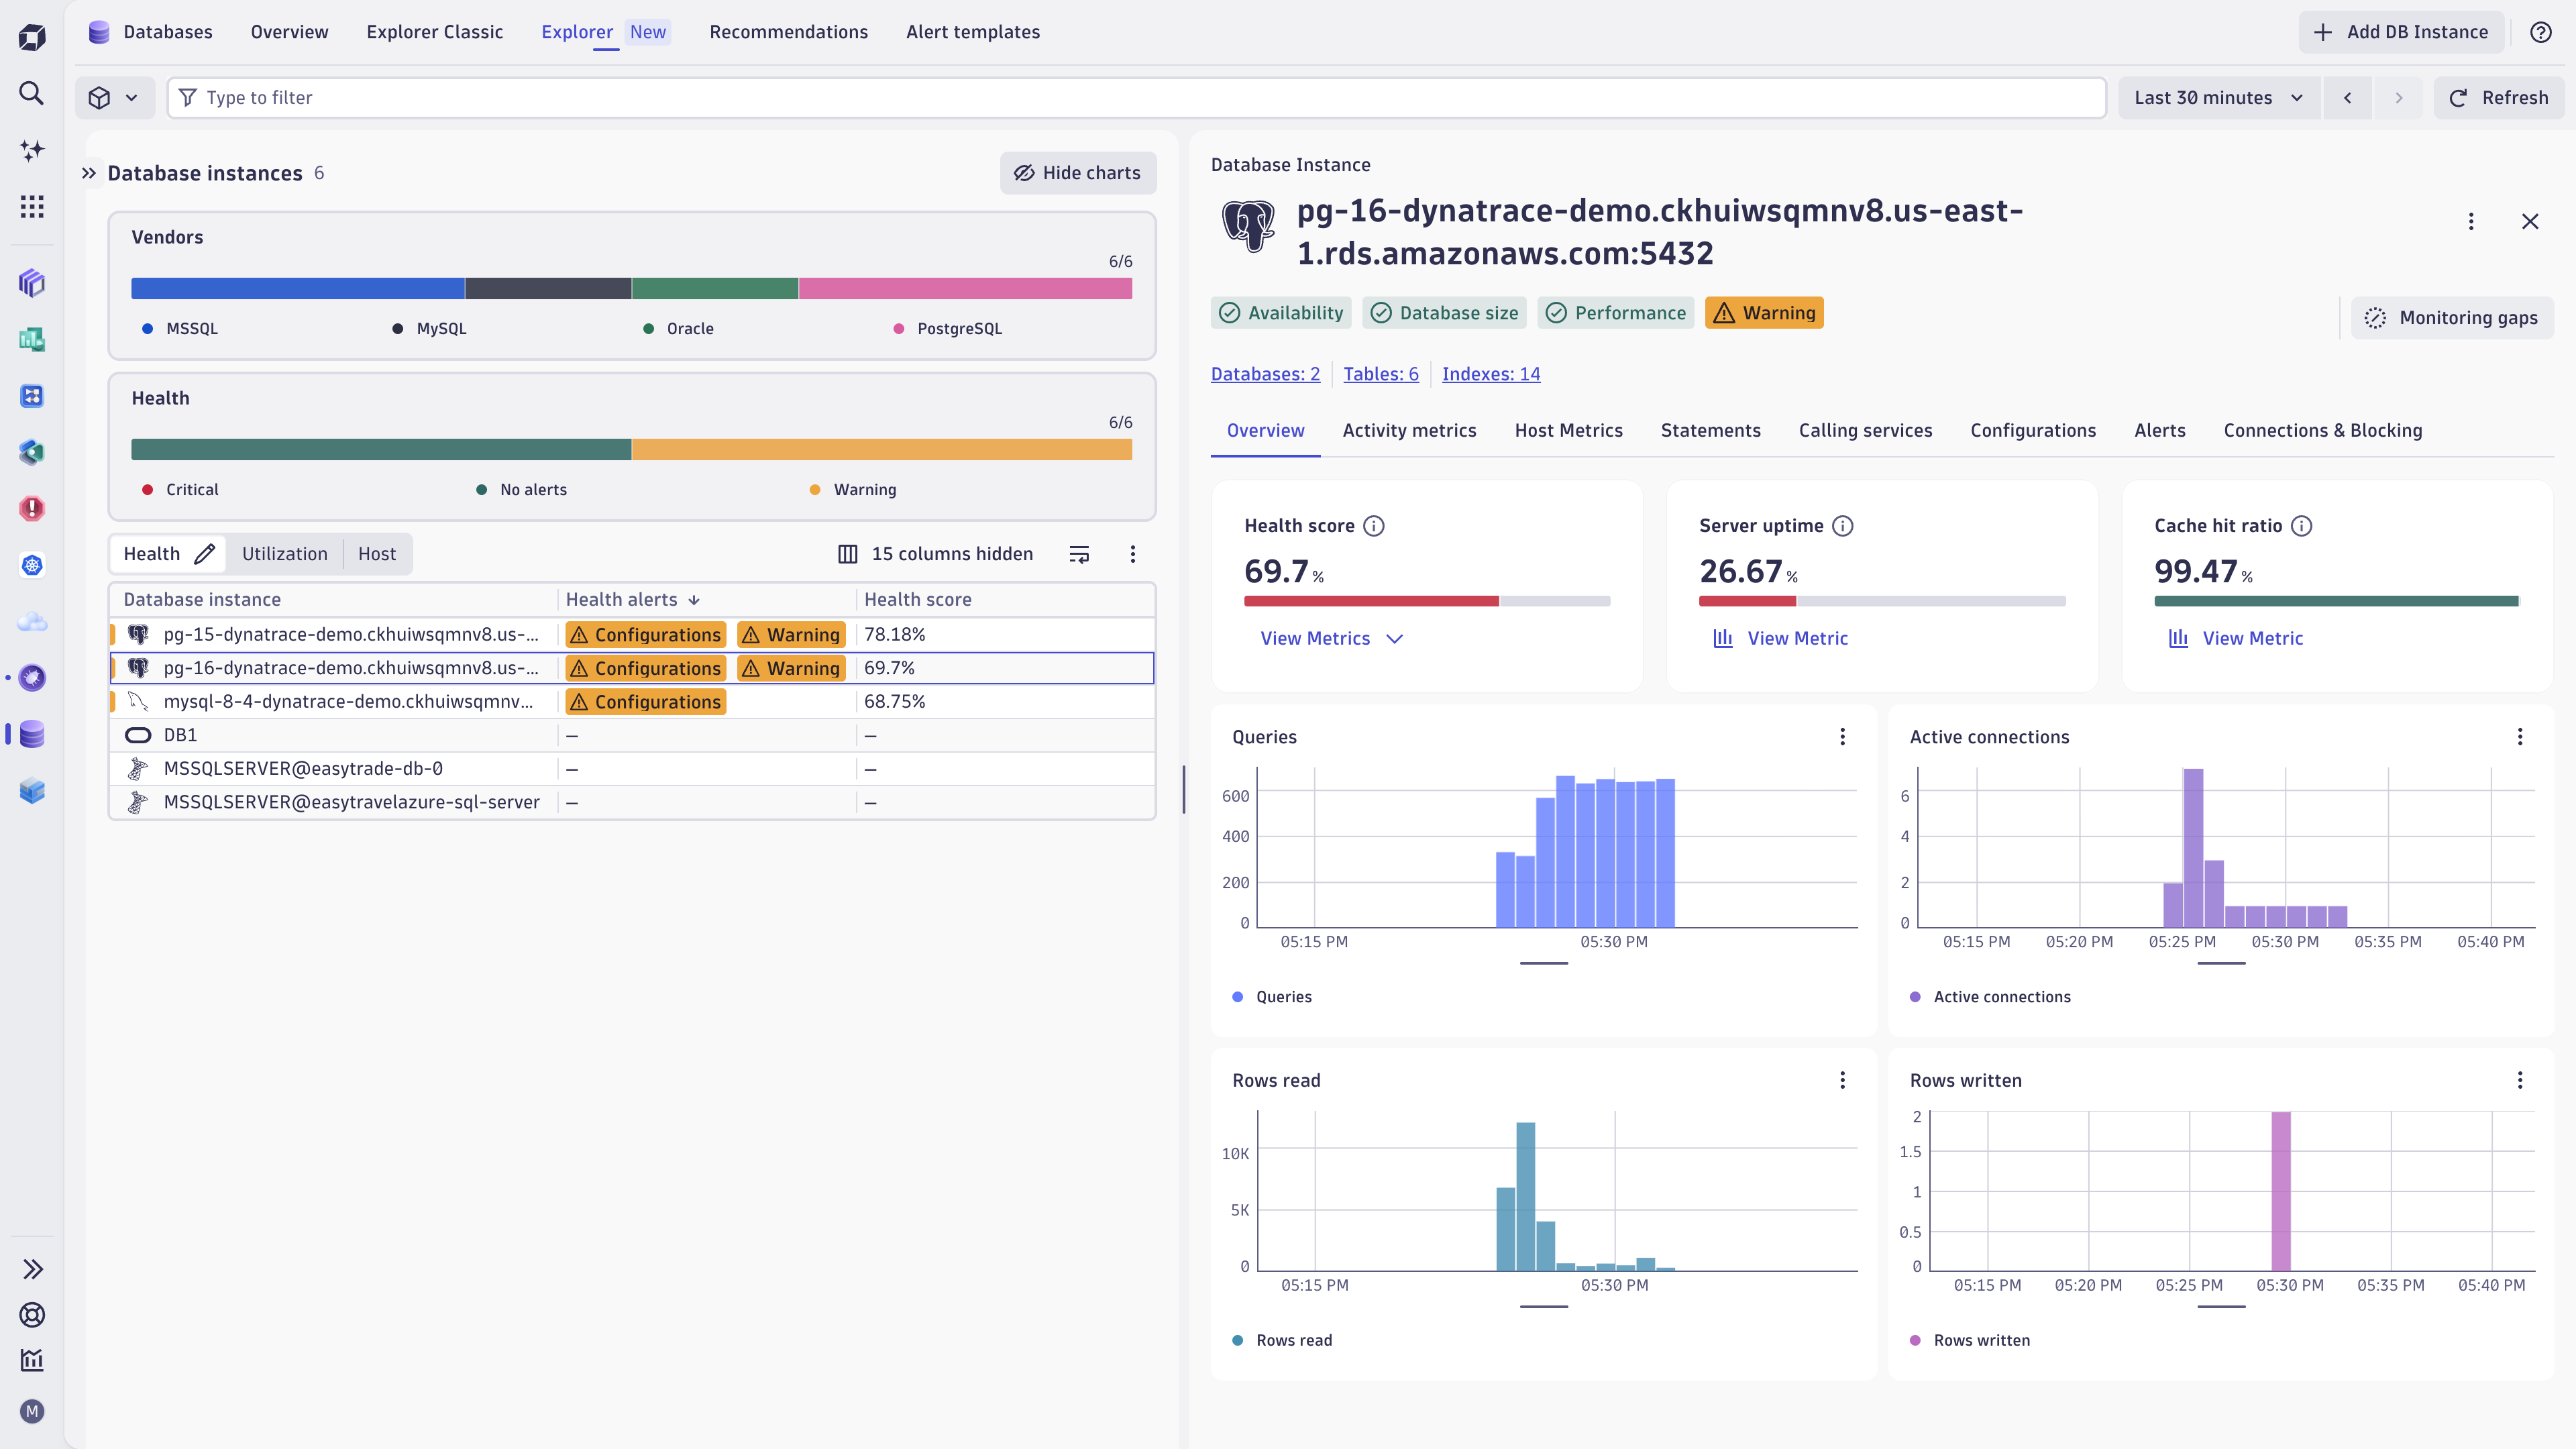
Task: Toggle PostgreSQL in the Vendors legend
Action: [x=947, y=329]
